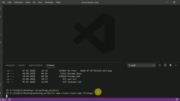Click 'Resume.pdf' in terminal output

tap(74, 76)
